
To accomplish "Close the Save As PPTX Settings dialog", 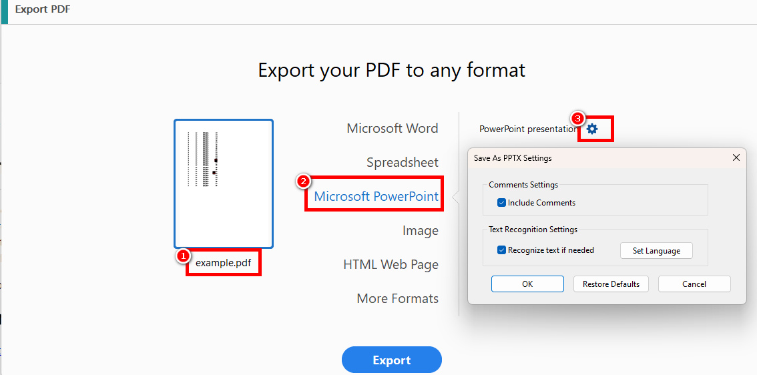I will (x=736, y=158).
